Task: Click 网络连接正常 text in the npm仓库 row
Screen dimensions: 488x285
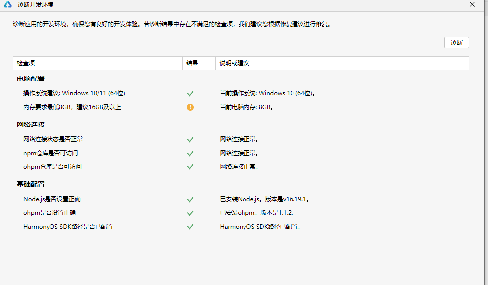Action: 239,153
